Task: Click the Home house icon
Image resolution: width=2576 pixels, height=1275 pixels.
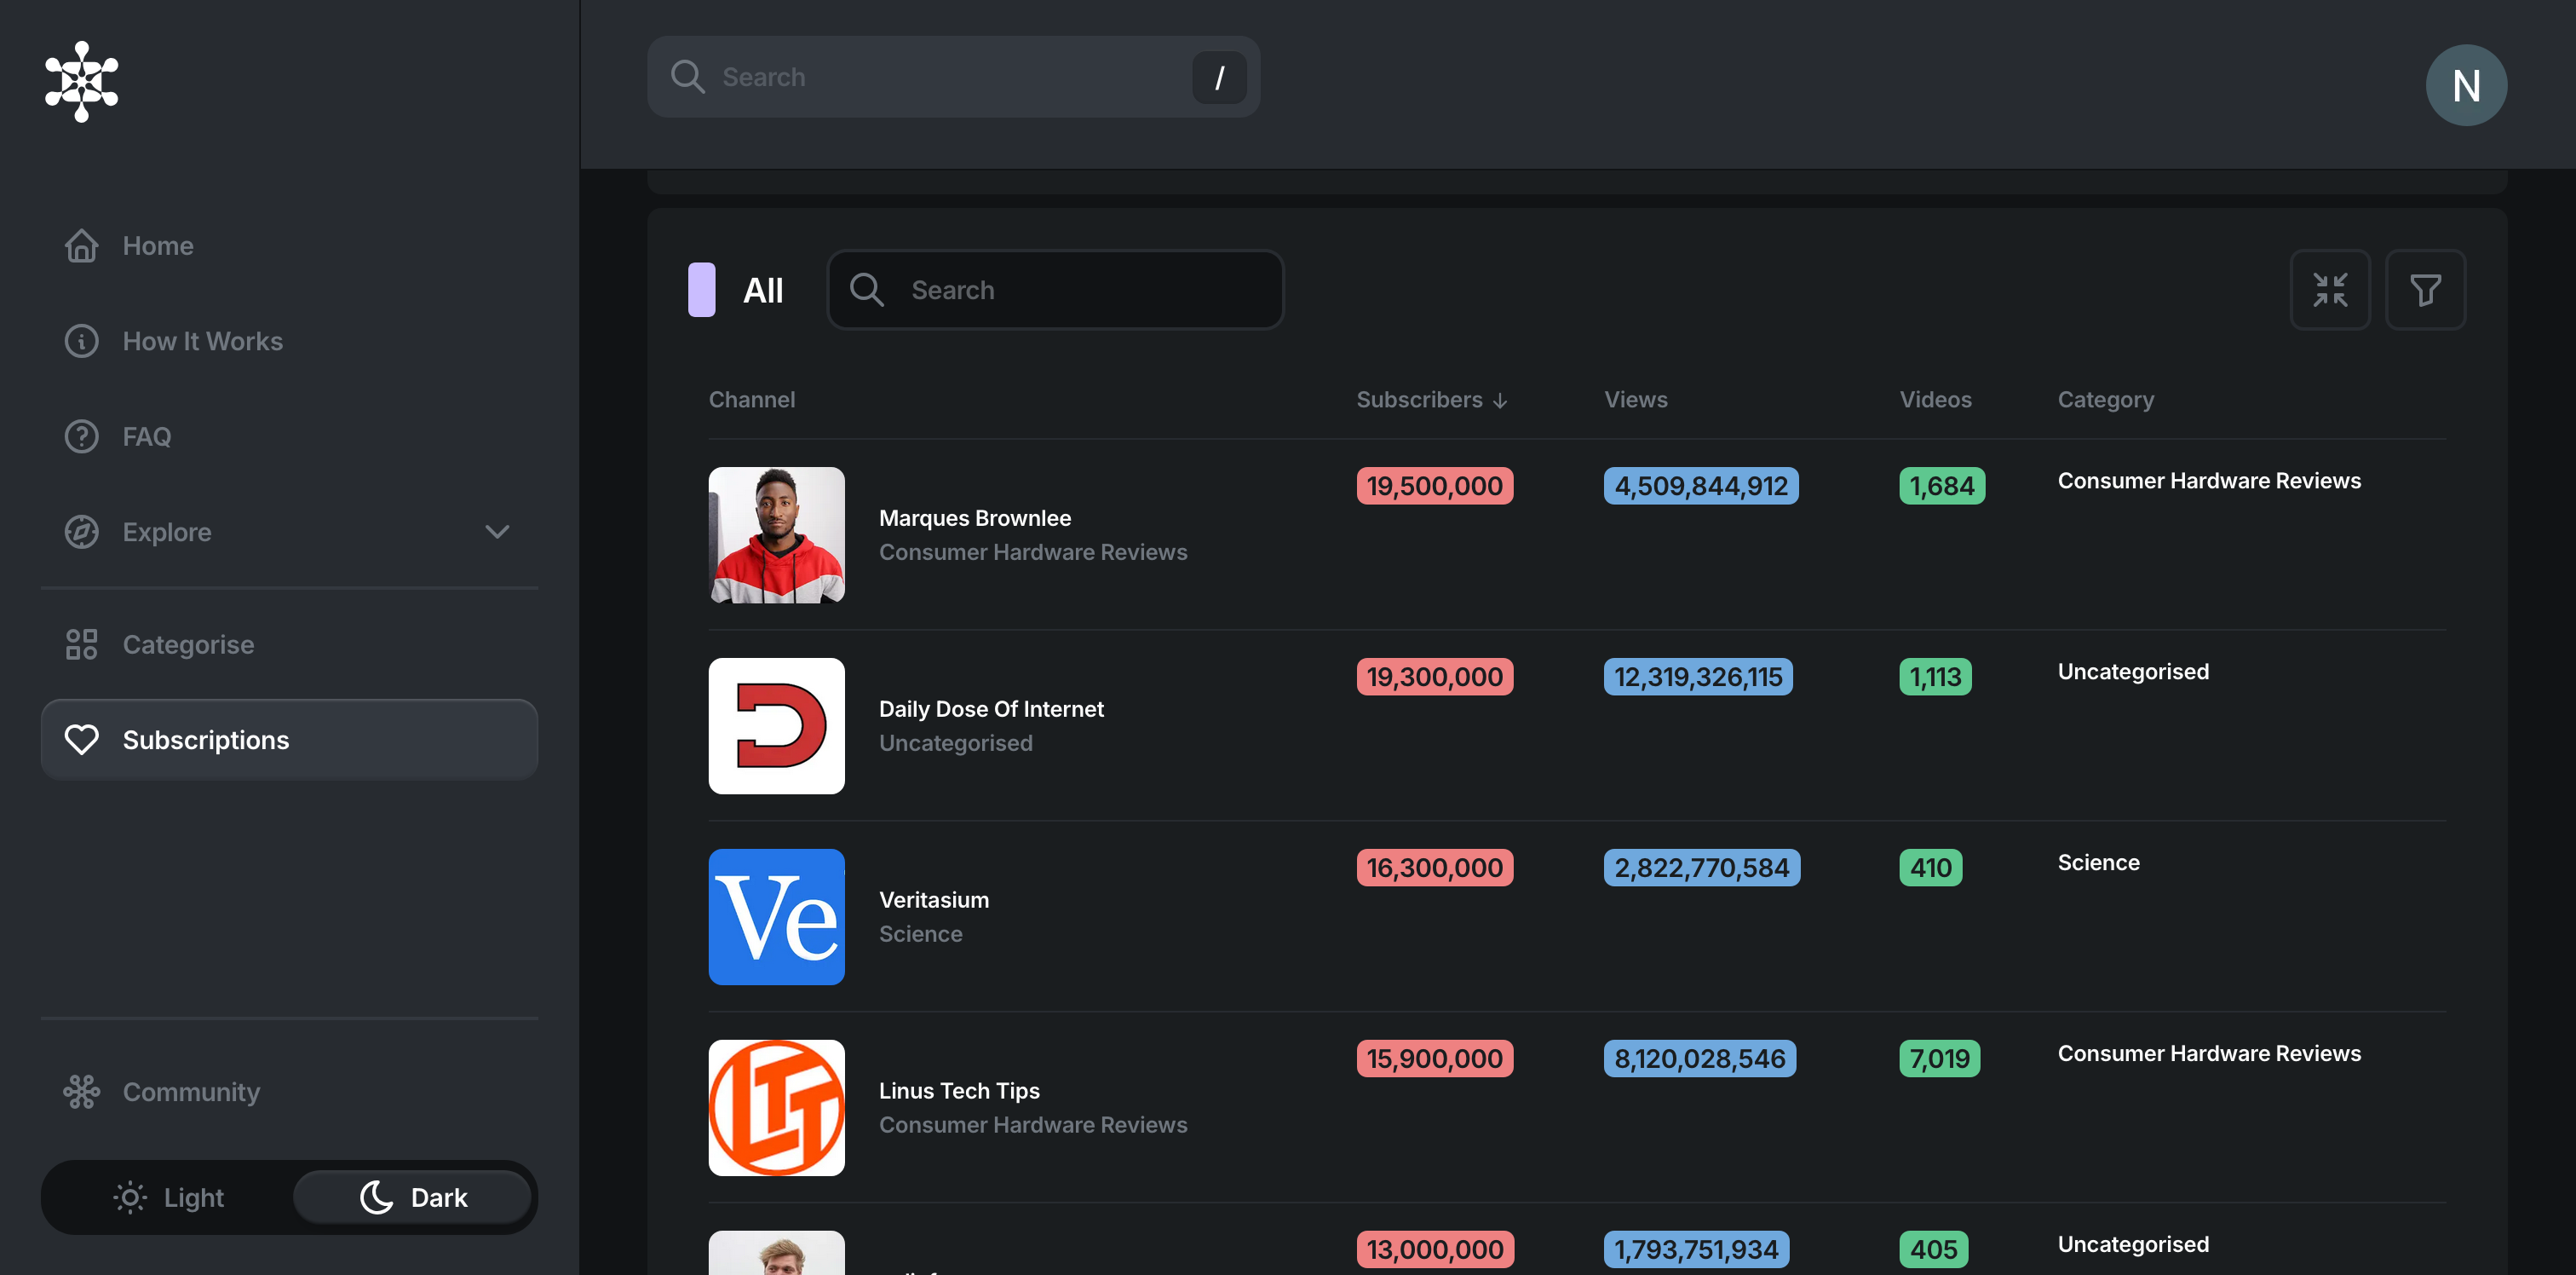Action: (x=81, y=245)
